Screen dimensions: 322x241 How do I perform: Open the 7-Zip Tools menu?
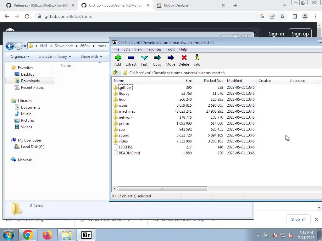point(170,49)
